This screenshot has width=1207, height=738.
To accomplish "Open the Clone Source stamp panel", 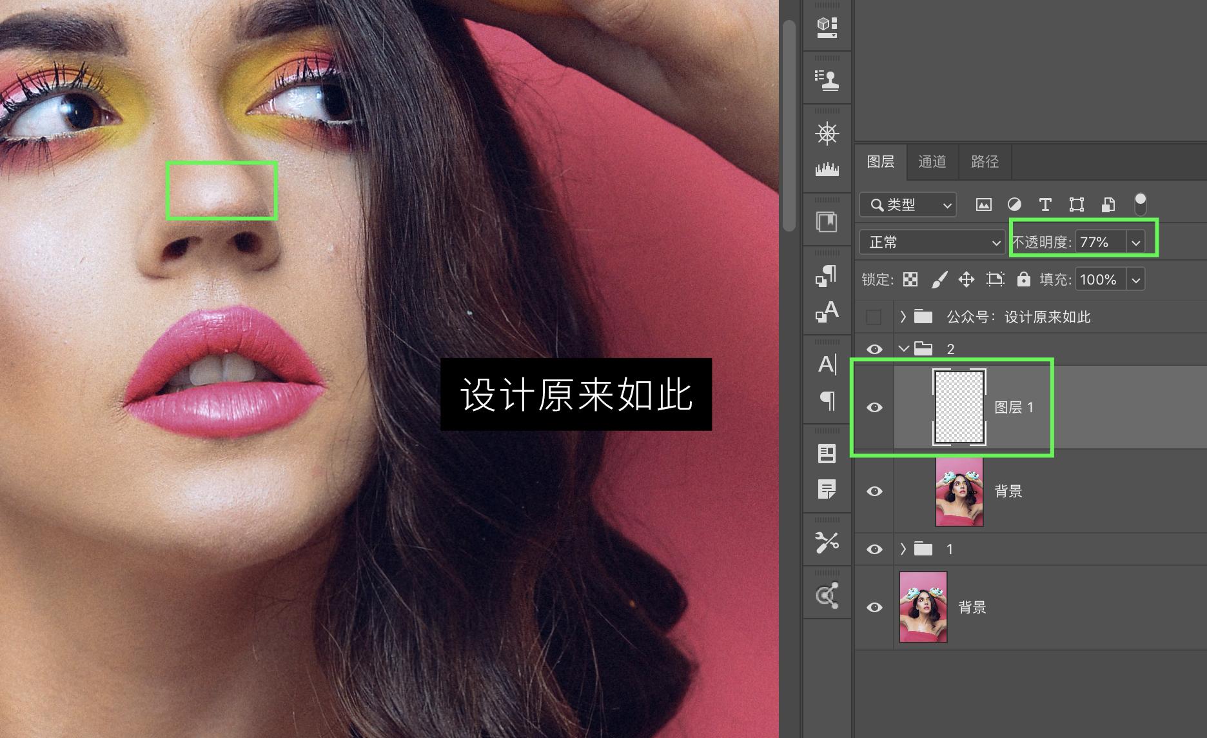I will 827,80.
